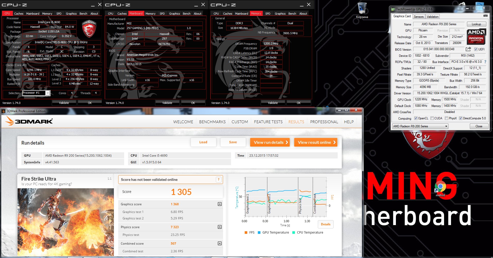The image size is (493, 258).
Task: Select the RESULTS tab in 3DMark
Action: coord(296,122)
